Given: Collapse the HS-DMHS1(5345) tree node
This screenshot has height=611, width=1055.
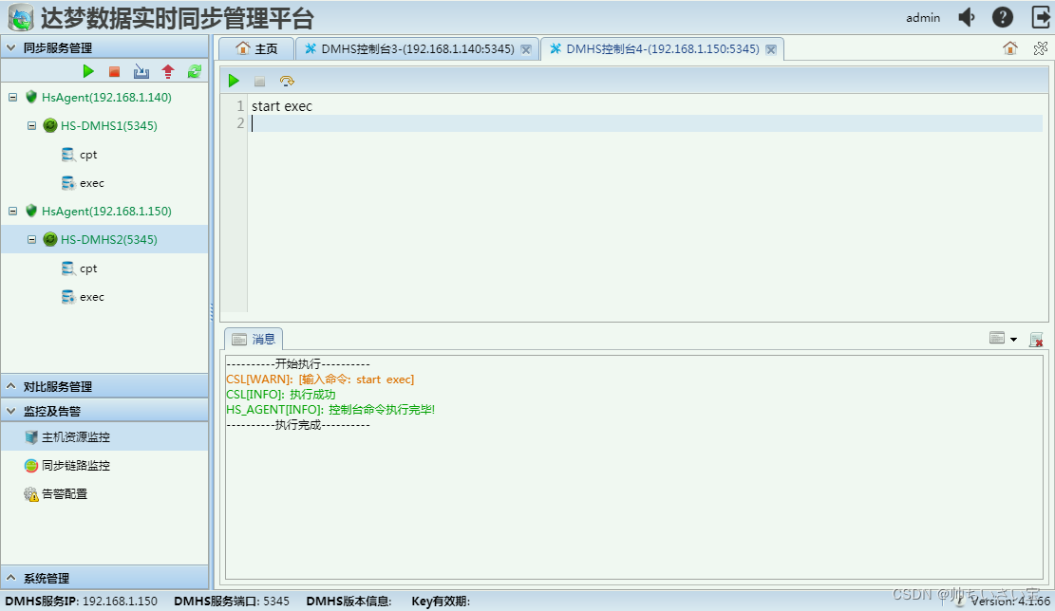Looking at the screenshot, I should [x=31, y=125].
